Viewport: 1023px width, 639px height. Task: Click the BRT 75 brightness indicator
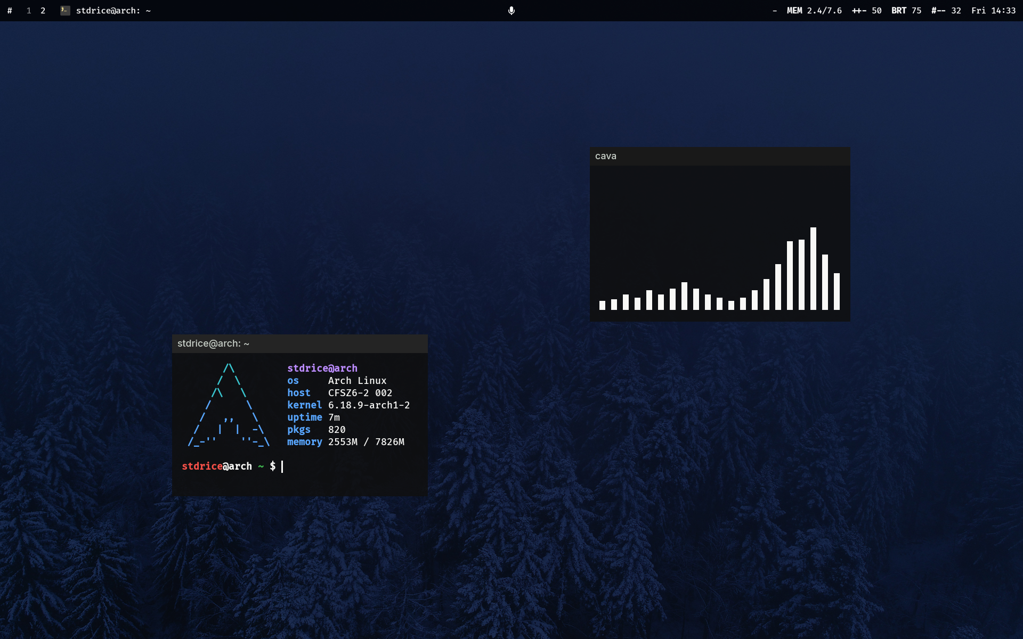tap(906, 11)
